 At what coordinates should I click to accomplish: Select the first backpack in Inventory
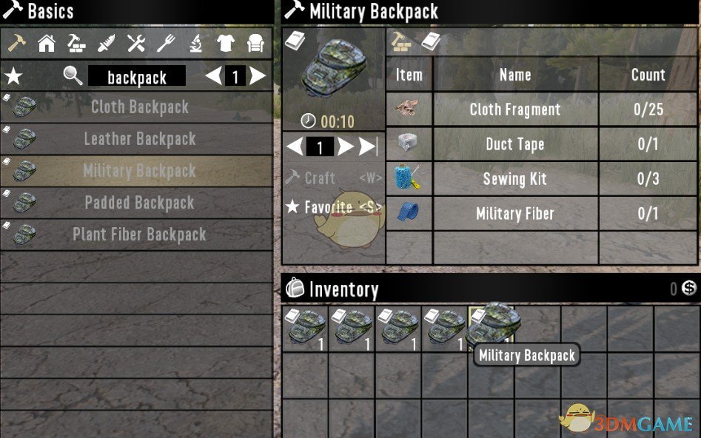tap(306, 329)
